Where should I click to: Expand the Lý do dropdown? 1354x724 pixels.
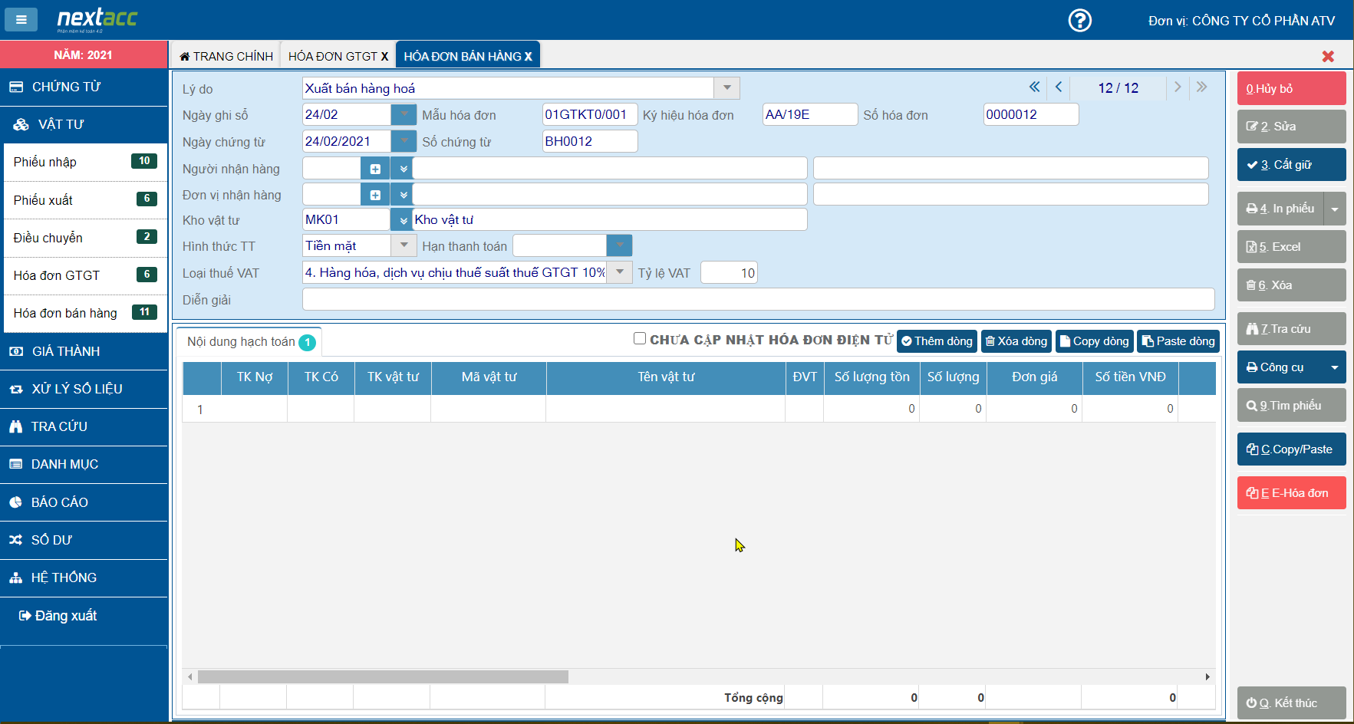726,88
